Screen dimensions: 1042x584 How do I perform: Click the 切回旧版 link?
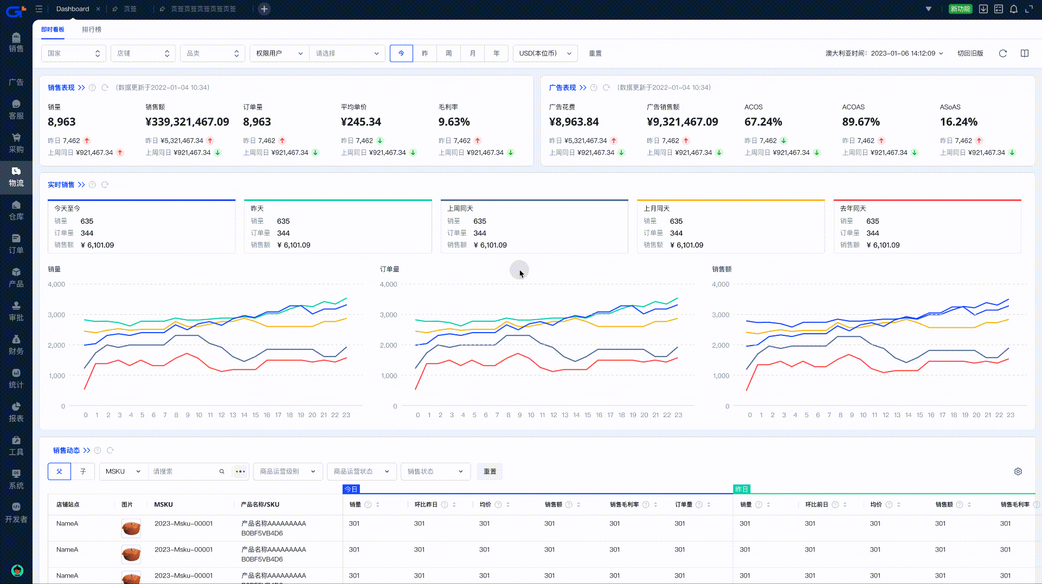click(971, 53)
